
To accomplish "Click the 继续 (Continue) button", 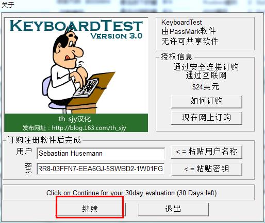I will click(91, 209).
